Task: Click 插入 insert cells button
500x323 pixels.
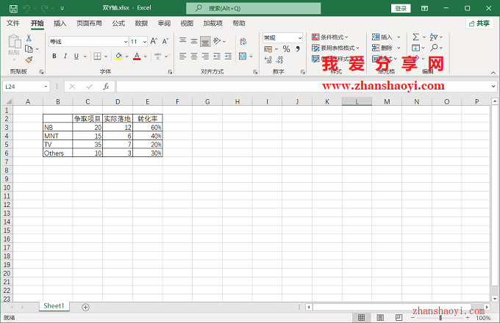Action: (x=382, y=37)
